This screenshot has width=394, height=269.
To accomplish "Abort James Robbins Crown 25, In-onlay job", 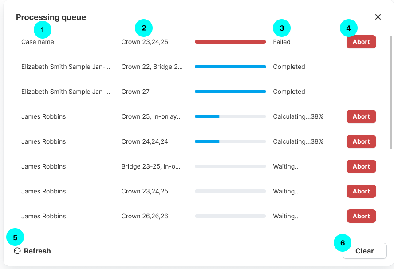I will (361, 116).
